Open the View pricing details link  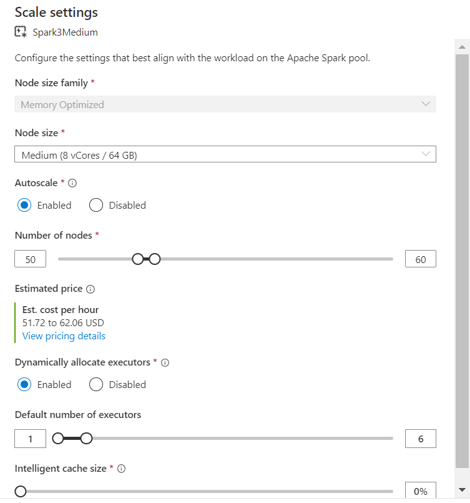[x=63, y=336]
